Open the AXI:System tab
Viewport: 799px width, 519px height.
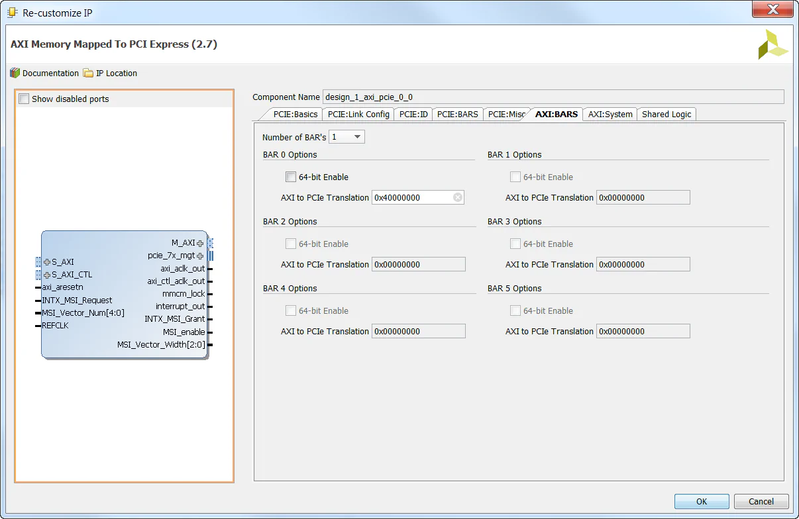point(610,114)
